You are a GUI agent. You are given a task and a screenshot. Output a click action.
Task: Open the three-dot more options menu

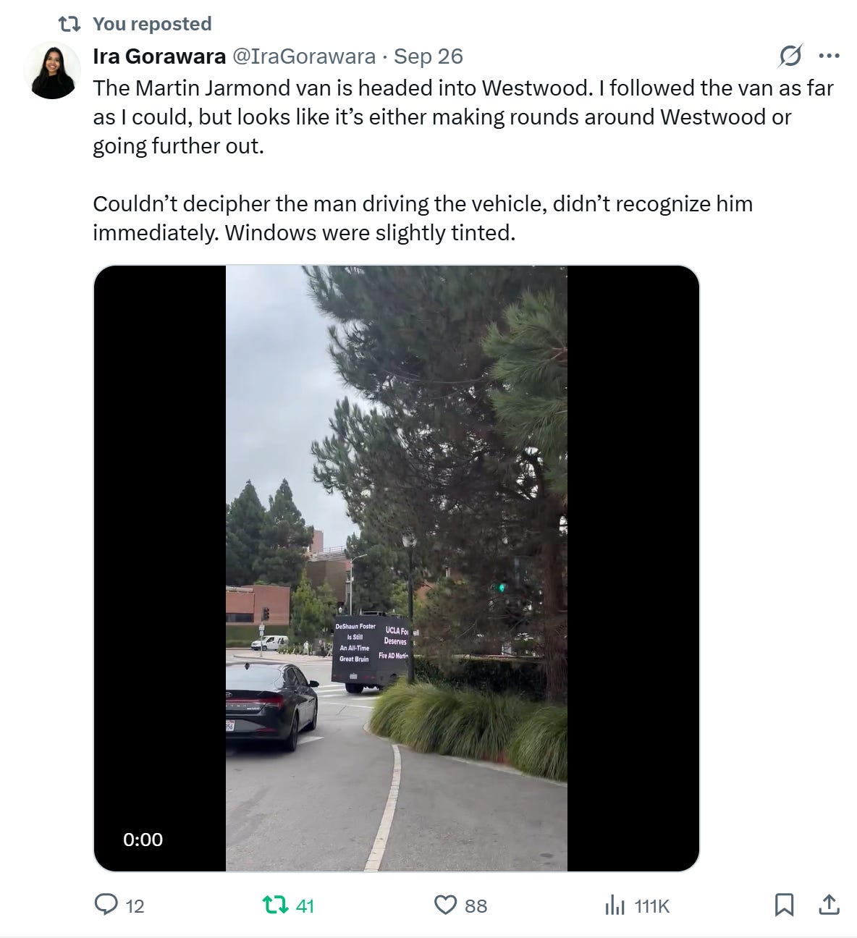tap(829, 56)
